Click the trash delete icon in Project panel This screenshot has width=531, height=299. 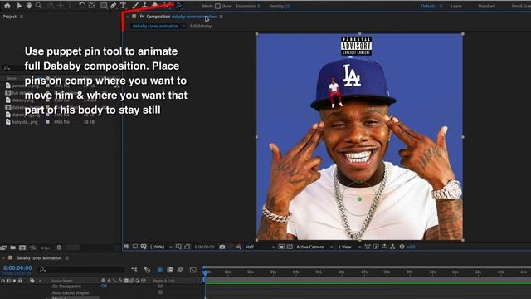[x=59, y=248]
